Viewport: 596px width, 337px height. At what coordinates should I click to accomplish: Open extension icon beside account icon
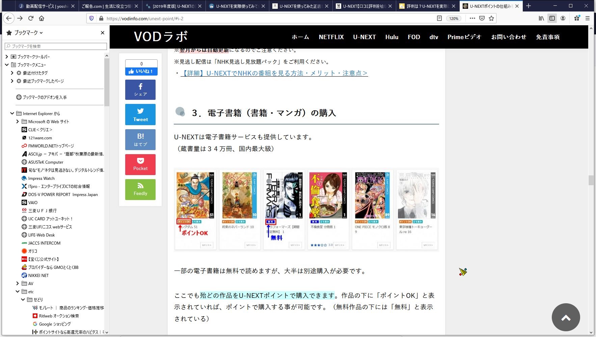click(577, 19)
